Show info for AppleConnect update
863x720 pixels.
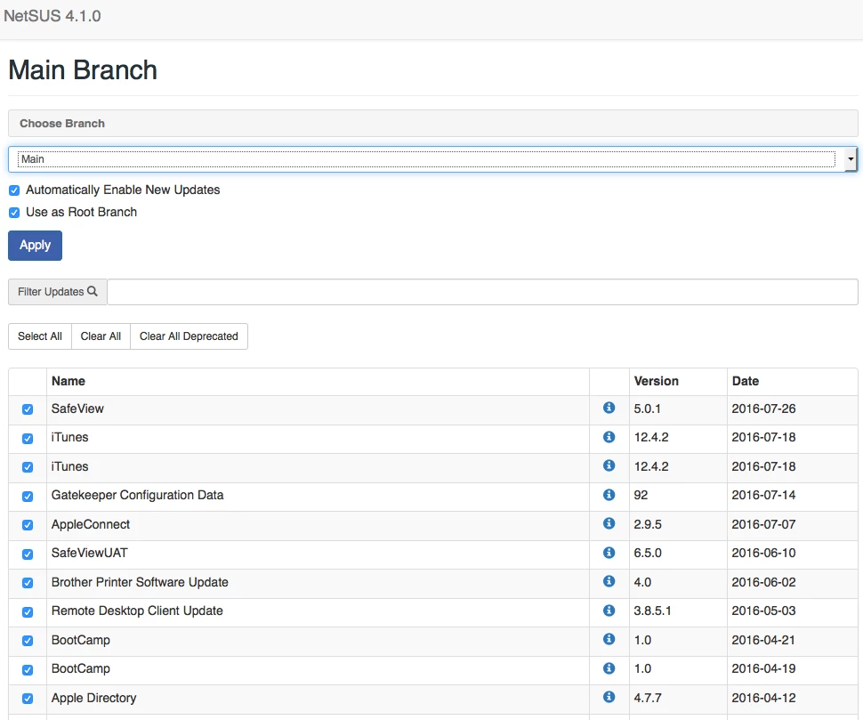click(x=609, y=523)
